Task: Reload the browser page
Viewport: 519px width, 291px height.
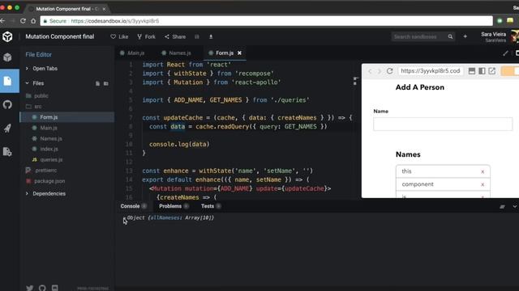Action: coord(23,21)
